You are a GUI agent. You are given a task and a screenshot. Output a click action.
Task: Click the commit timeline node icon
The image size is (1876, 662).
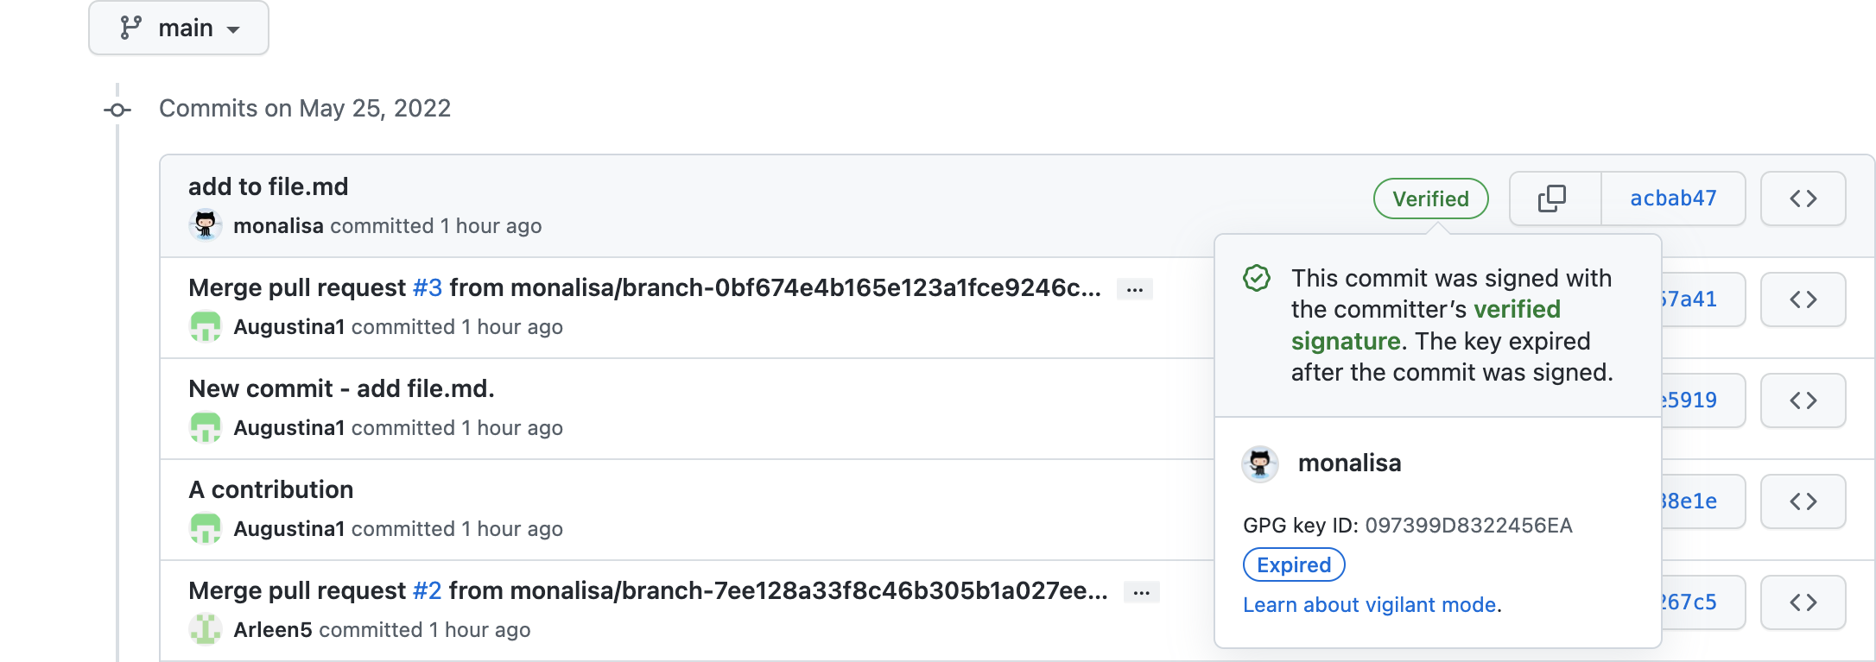117,109
